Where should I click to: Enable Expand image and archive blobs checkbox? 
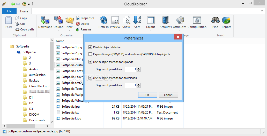pyautogui.click(x=90, y=54)
